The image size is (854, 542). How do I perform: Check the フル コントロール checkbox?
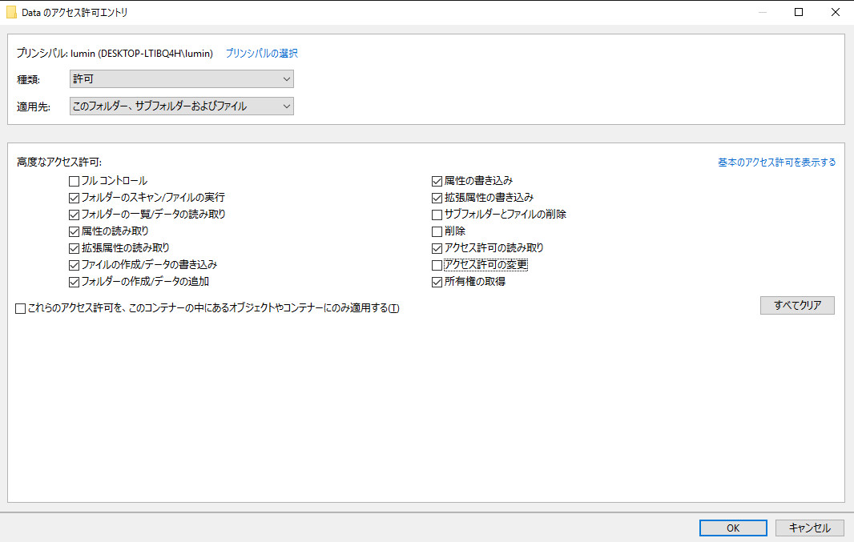(74, 181)
